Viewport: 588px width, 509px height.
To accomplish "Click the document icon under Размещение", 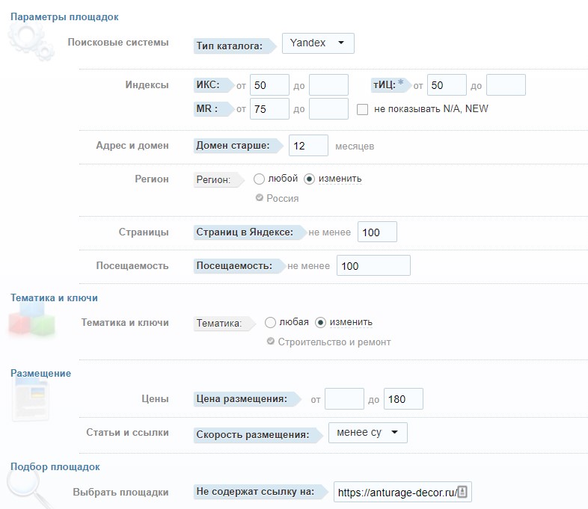I will tap(31, 399).
